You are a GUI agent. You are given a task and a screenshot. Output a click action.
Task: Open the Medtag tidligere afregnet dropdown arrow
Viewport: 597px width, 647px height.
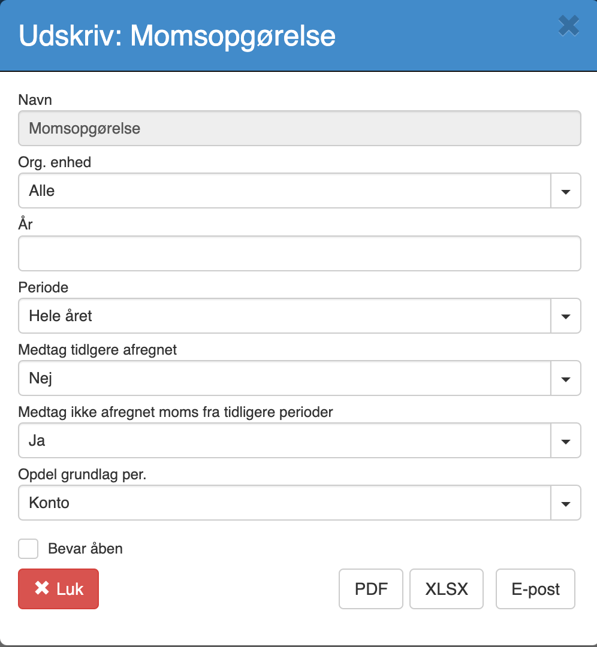(566, 379)
